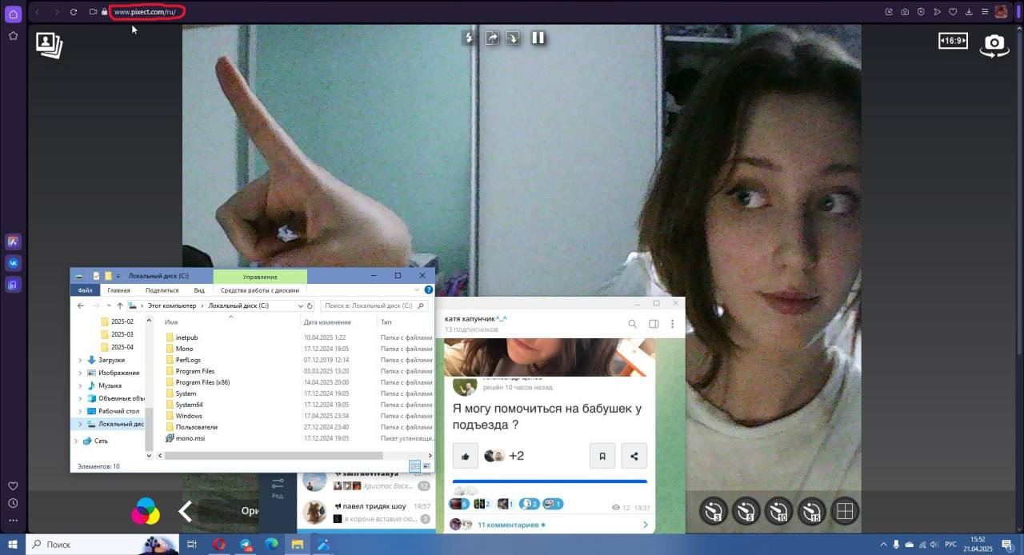Toggle Telegram side panel icon
Screen dimensions: 1024x555
point(654,324)
